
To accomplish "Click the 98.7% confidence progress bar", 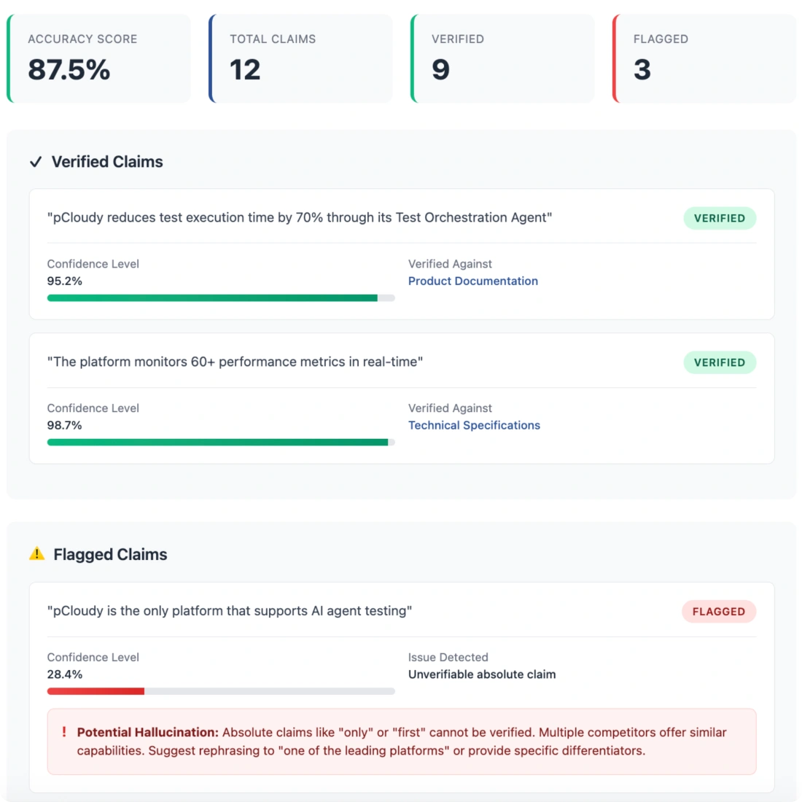I will tap(219, 440).
